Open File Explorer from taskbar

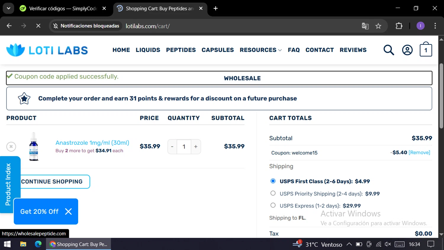pos(23,244)
